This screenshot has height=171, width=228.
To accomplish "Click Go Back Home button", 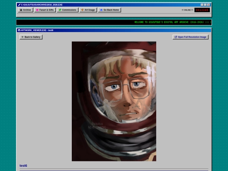I will pyautogui.click(x=109, y=10).
